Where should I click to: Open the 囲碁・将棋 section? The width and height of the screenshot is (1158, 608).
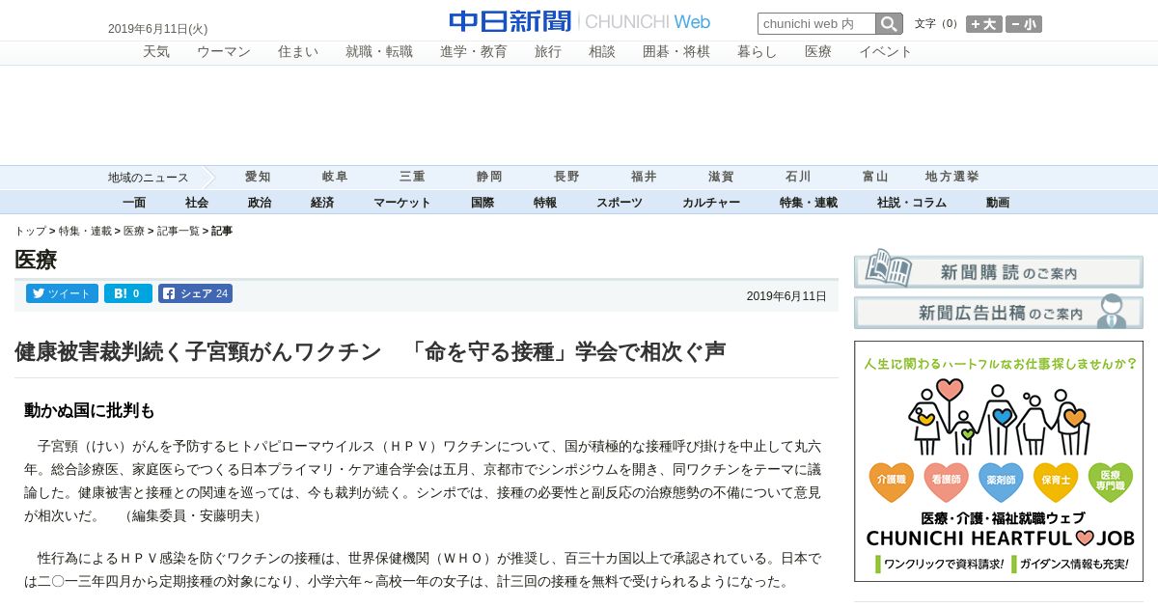click(676, 52)
